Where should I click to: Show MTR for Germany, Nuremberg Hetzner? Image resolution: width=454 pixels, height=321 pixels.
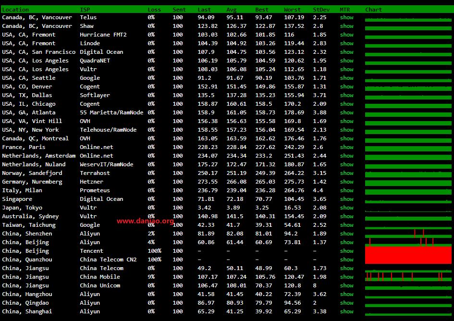tap(346, 182)
